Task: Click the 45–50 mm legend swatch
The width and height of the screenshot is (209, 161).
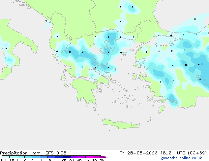Action: click(x=97, y=157)
